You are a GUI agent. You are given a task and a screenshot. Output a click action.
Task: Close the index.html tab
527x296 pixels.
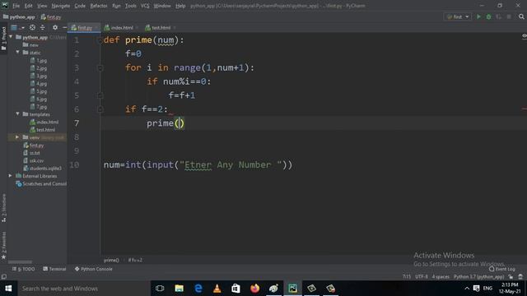pyautogui.click(x=138, y=28)
